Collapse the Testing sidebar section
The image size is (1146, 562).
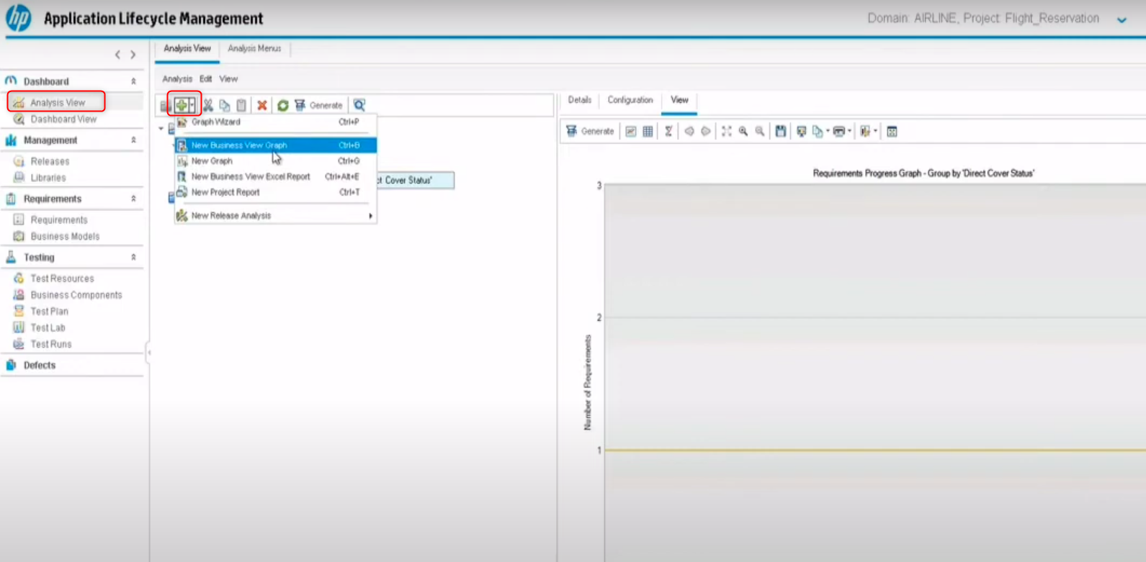coord(133,257)
